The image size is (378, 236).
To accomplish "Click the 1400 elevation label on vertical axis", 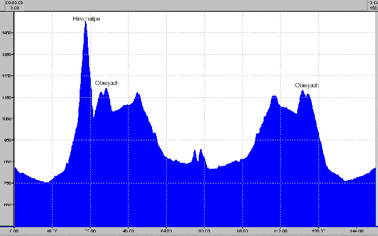I will point(7,33).
